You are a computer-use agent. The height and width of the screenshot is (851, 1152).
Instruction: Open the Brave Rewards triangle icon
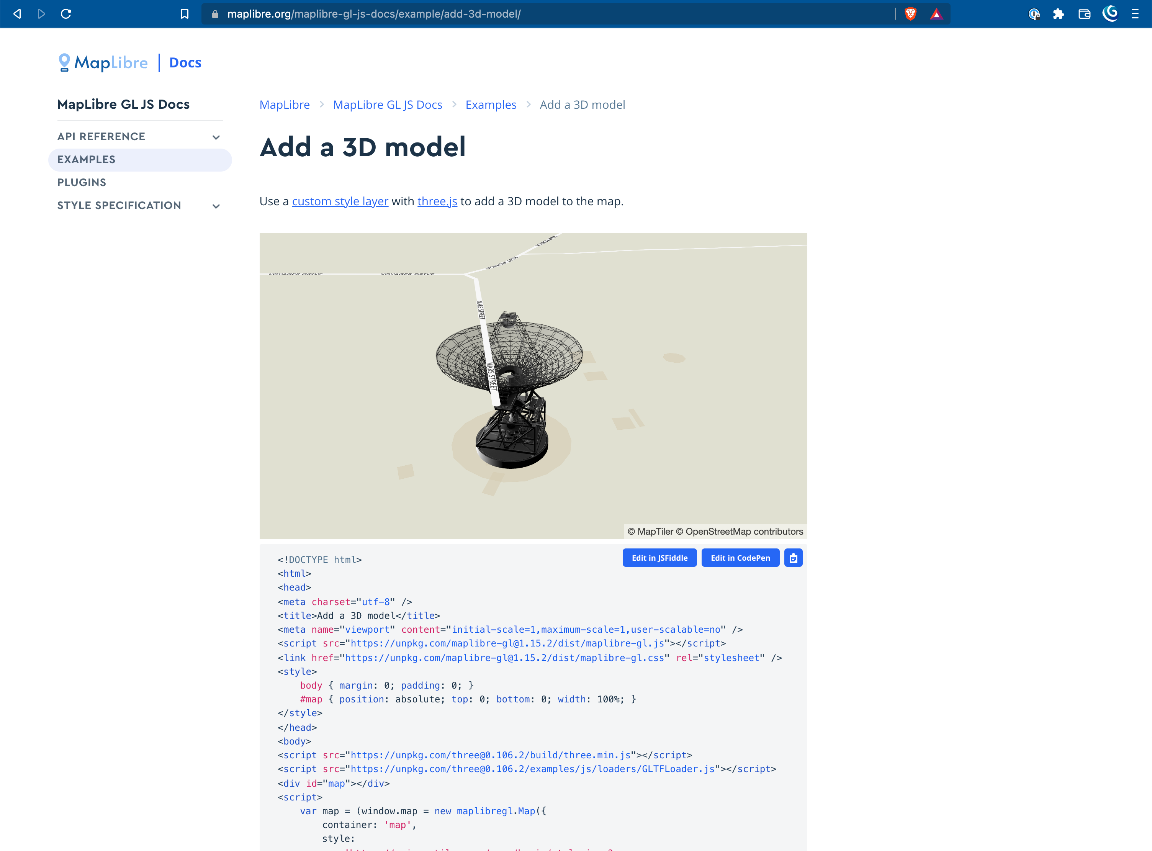click(937, 14)
